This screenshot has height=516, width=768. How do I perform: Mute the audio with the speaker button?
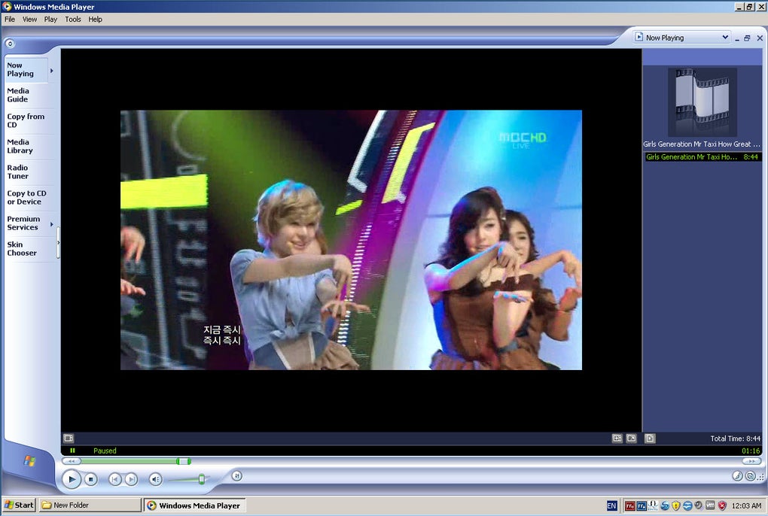[155, 479]
